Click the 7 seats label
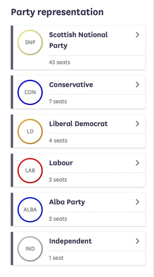Image resolution: width=154 pixels, height=277 pixels. [58, 101]
